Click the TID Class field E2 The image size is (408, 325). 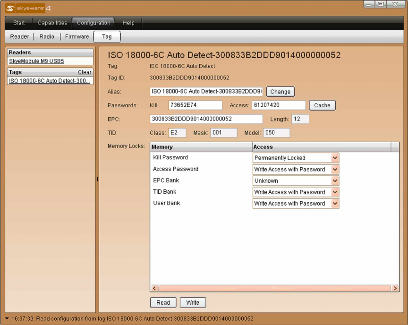(177, 133)
